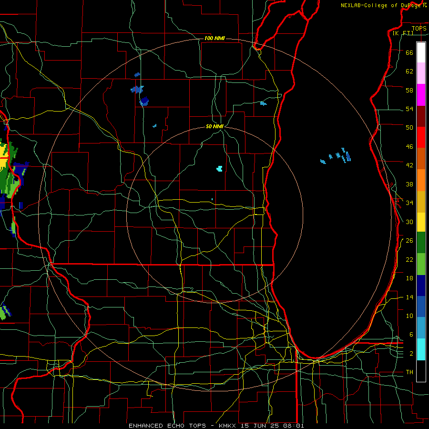Click the 34 value on the legend scale
Viewport: 429px width, 429px height.
click(409, 203)
